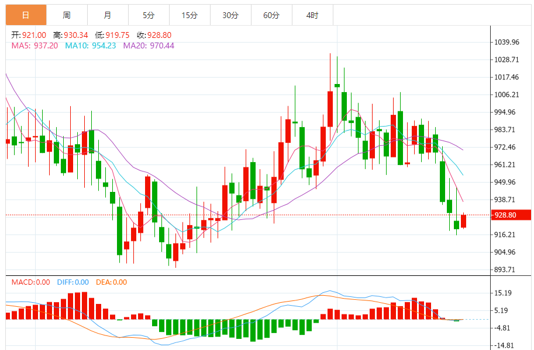Switch to the 周 weekly tab
The width and height of the screenshot is (534, 350).
click(x=67, y=15)
